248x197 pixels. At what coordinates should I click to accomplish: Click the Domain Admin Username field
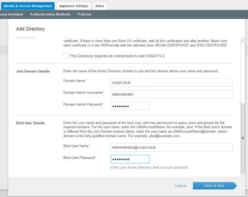pyautogui.click(x=172, y=94)
